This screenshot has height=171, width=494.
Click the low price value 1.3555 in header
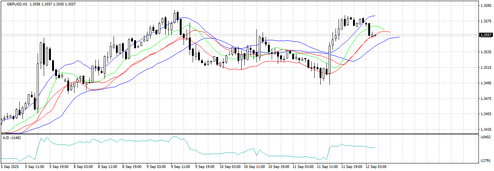pyautogui.click(x=59, y=3)
